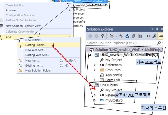Expand the myExcel.vb file node
Viewport: 168px width, 115px height.
(x=95, y=100)
